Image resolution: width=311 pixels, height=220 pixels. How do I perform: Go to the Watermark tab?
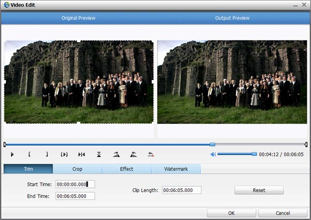pos(176,169)
